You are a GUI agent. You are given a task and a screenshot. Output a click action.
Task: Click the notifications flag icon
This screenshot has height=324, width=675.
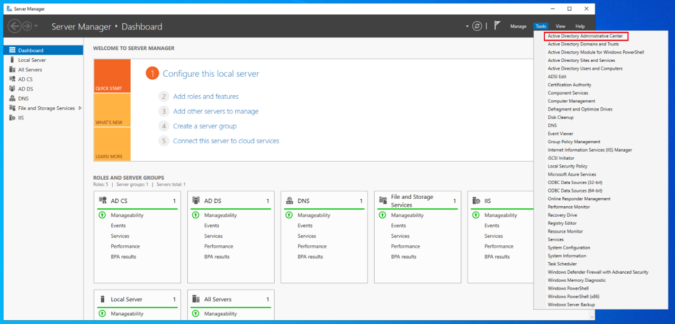tap(497, 25)
